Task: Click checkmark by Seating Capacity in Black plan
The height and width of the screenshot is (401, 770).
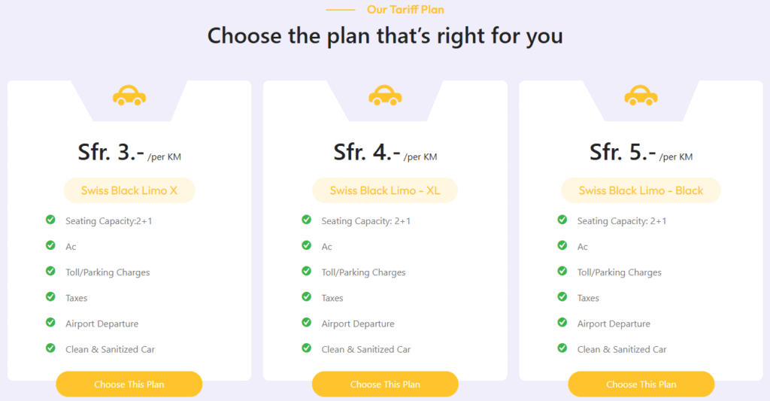Action: 562,220
